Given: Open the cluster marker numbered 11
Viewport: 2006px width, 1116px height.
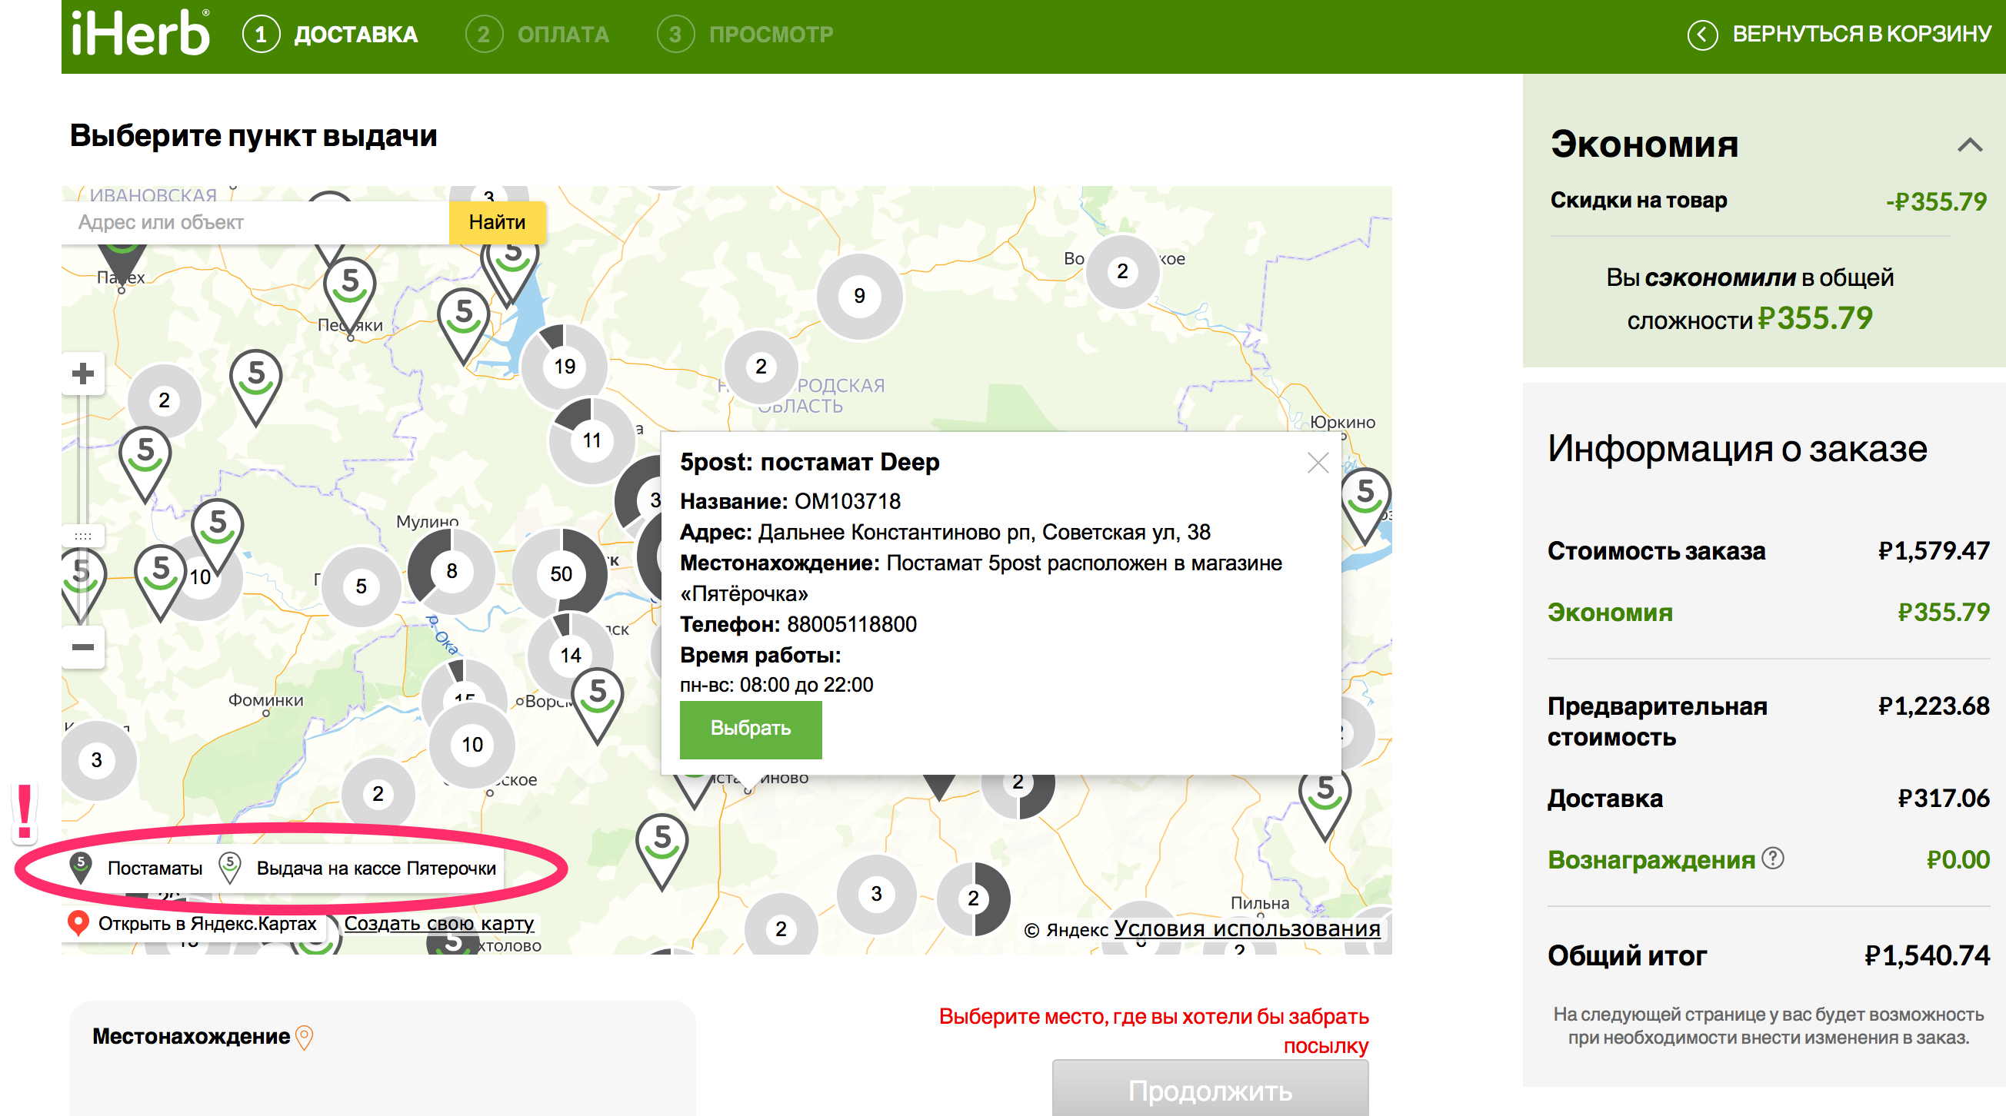Looking at the screenshot, I should point(591,440).
